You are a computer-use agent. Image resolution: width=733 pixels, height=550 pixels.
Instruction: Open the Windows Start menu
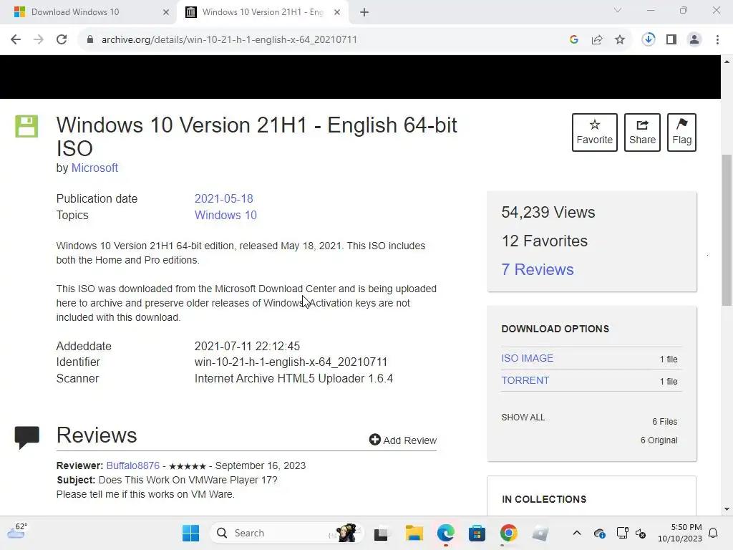[190, 533]
